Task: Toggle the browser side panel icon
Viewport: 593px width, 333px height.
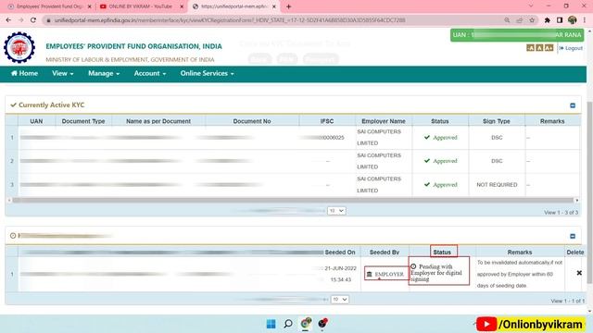Action: click(x=560, y=20)
